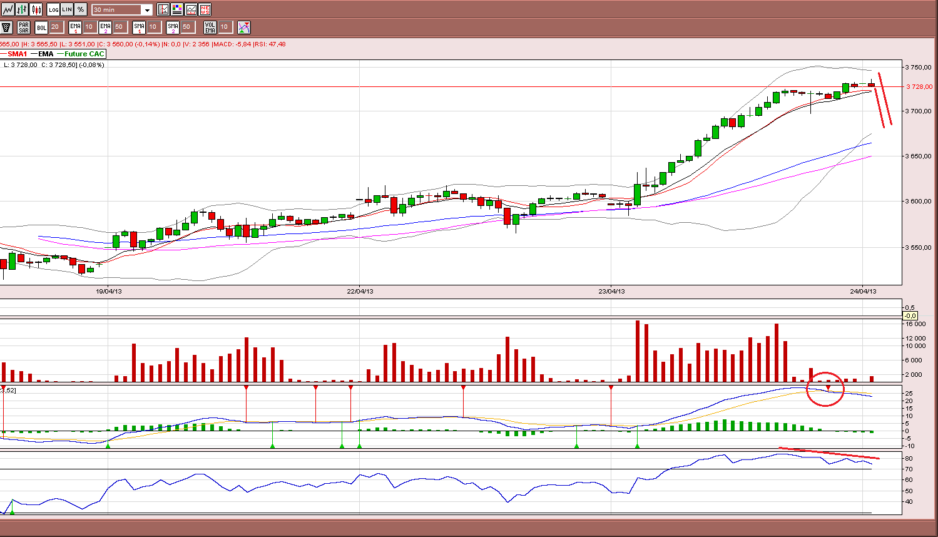Toggle the EMA 1 indicator button
The width and height of the screenshot is (938, 537).
coord(75,27)
